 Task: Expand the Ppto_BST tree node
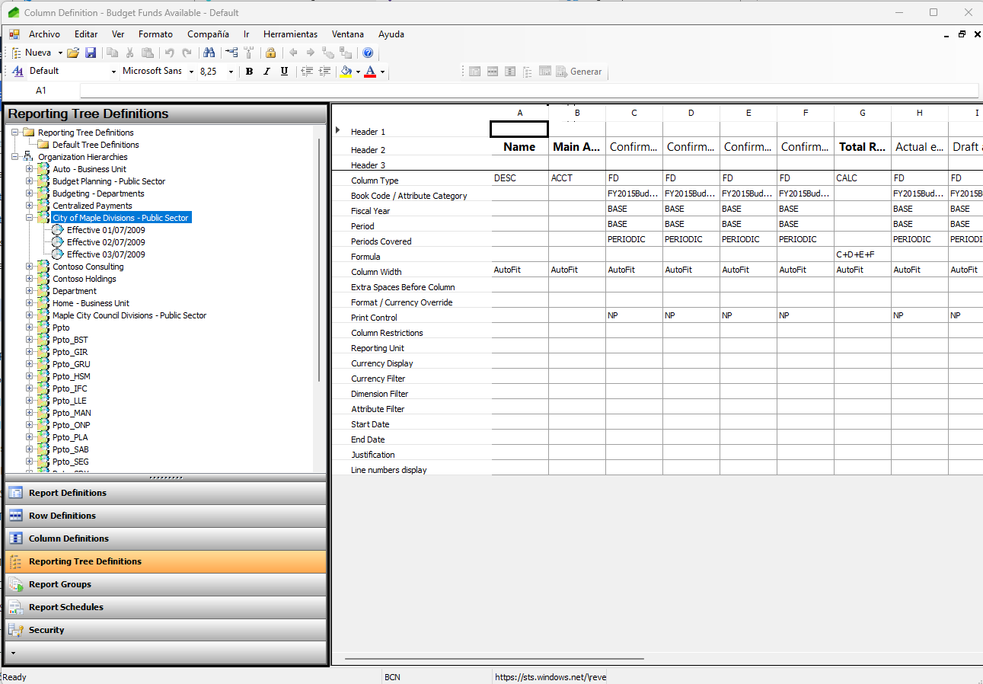click(x=30, y=340)
